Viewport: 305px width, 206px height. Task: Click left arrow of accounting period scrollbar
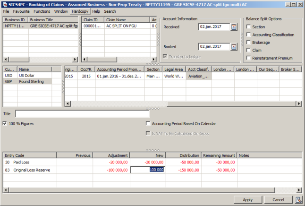[68, 103]
